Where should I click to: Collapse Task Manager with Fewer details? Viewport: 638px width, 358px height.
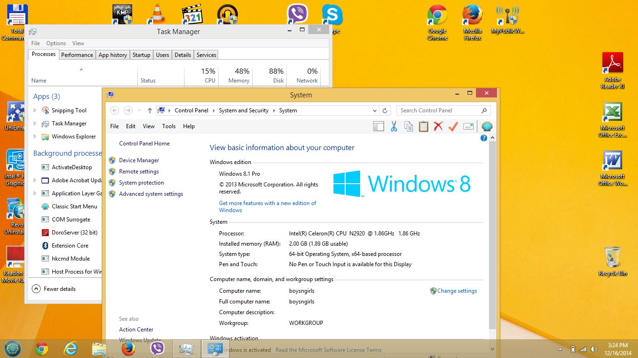[54, 289]
